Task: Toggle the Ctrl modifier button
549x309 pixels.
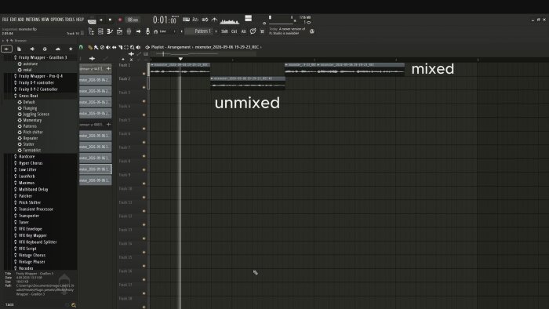Action: point(235,31)
